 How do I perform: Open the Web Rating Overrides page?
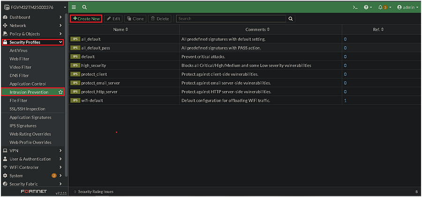[x=30, y=134]
